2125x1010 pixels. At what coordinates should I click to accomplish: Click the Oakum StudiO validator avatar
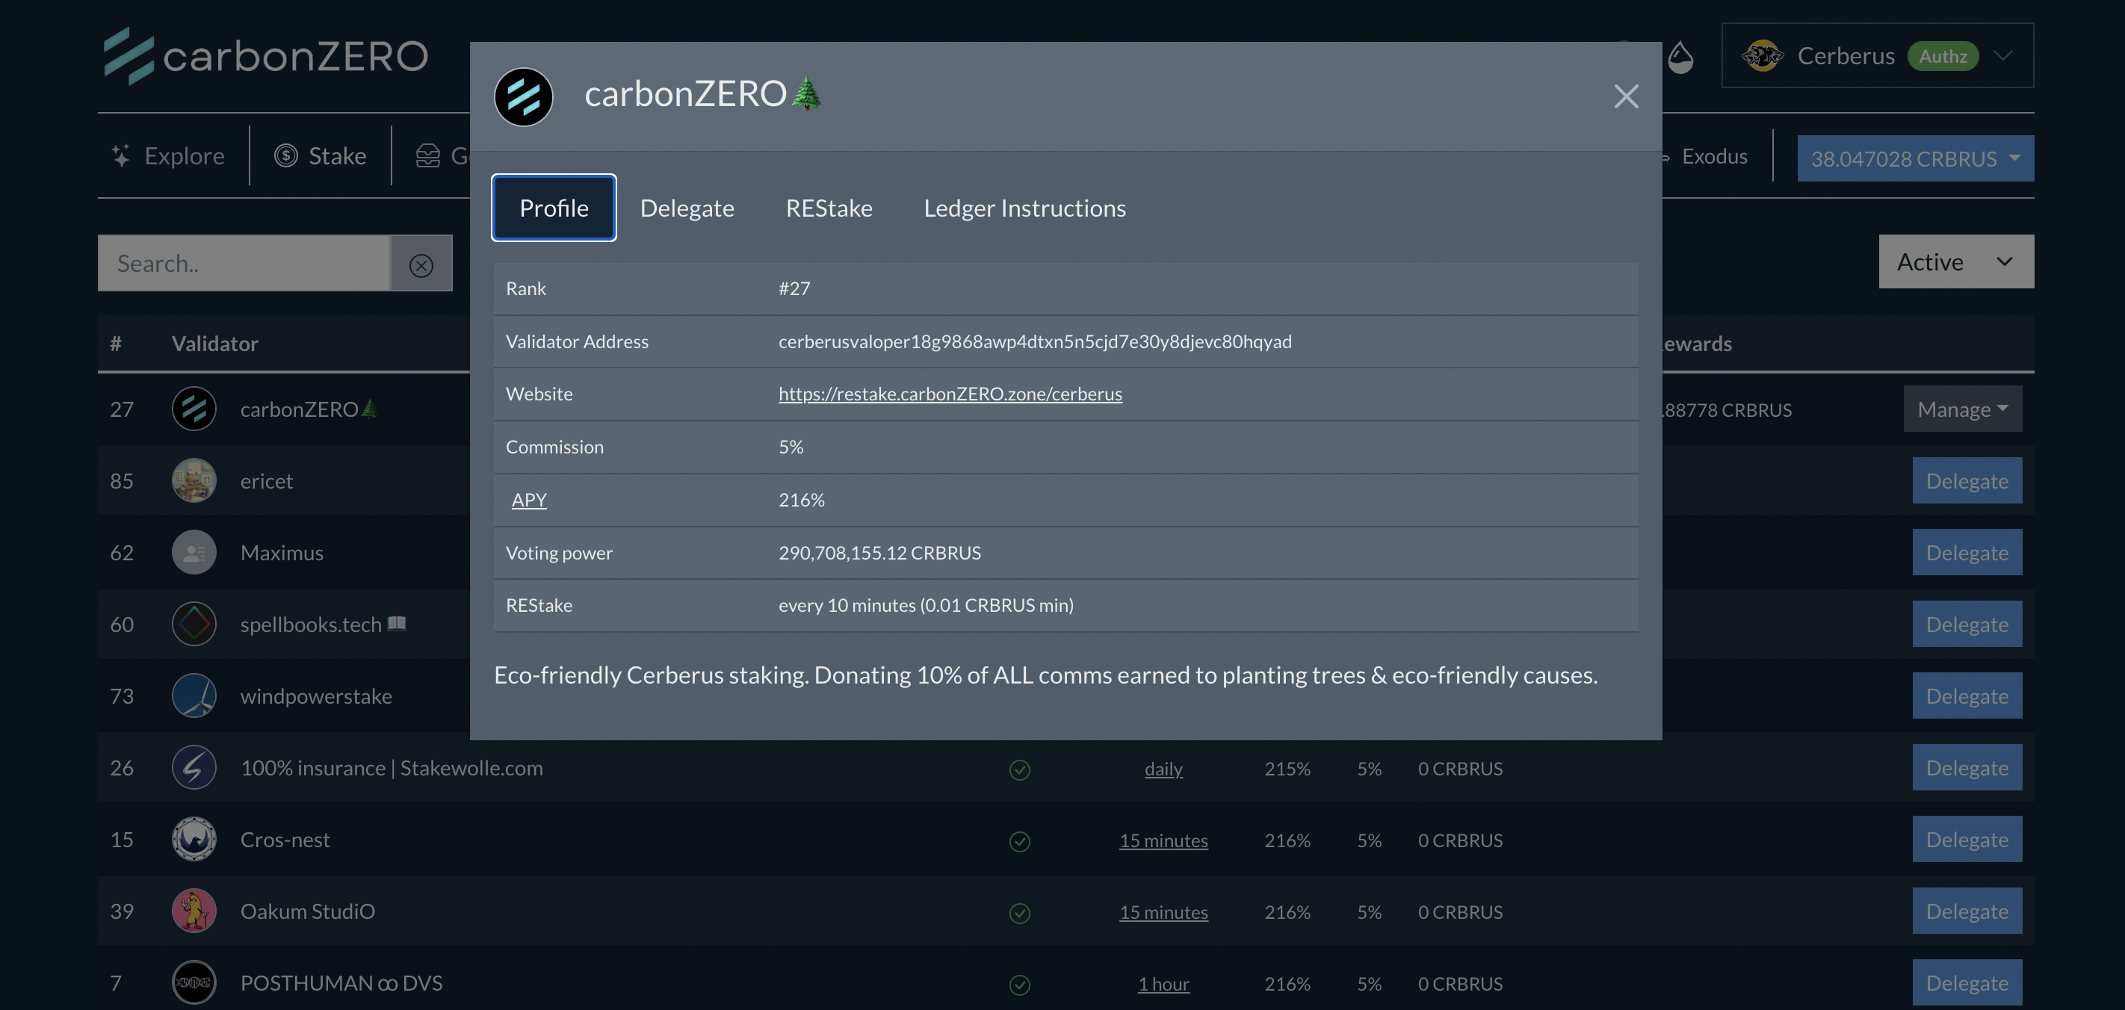194,911
